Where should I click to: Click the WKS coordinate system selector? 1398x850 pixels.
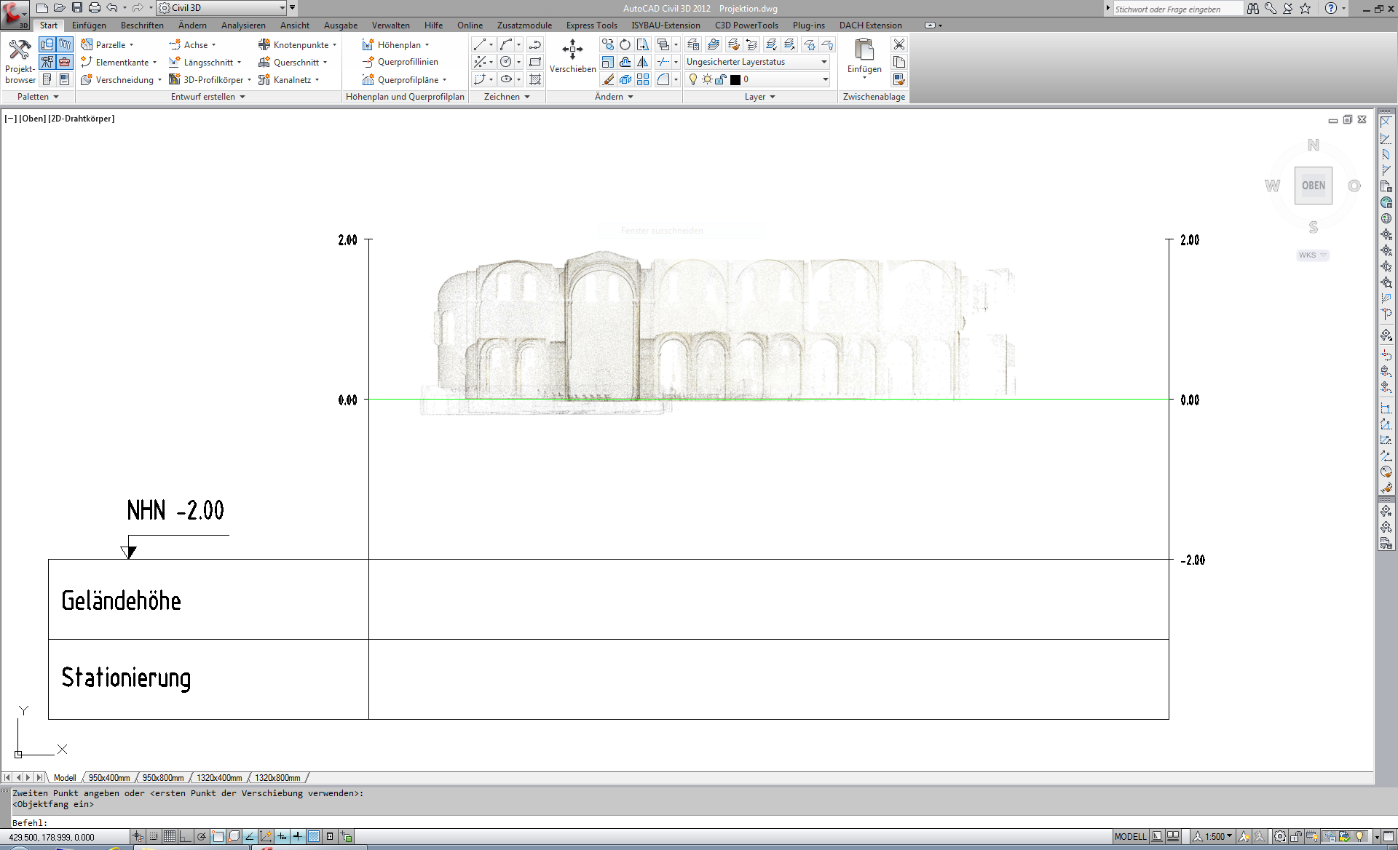pos(1312,255)
